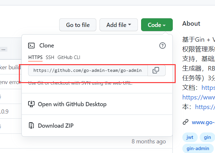
Task: Click the GitHub Desktop download icon
Action: [x=31, y=104]
